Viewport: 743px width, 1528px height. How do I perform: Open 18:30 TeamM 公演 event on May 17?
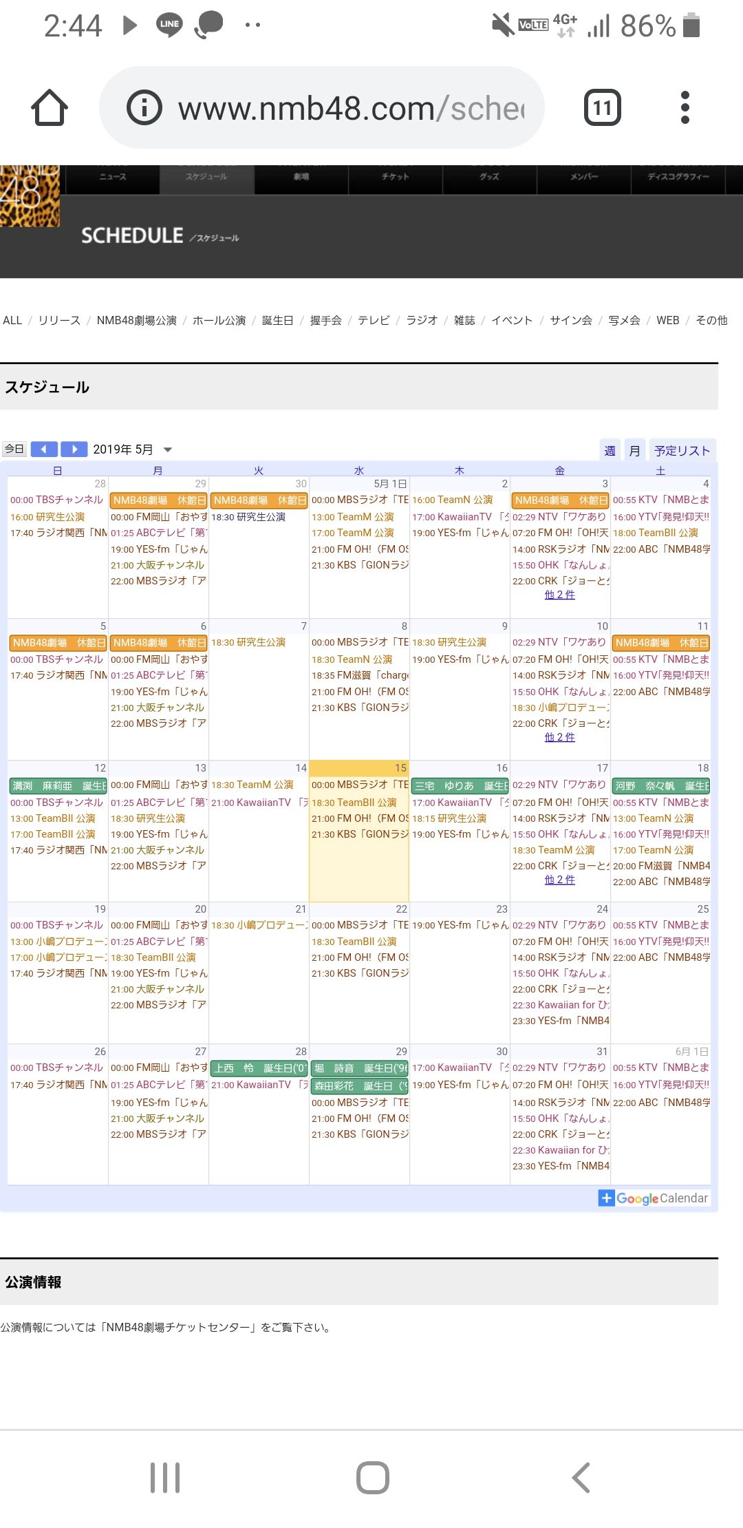tap(554, 850)
